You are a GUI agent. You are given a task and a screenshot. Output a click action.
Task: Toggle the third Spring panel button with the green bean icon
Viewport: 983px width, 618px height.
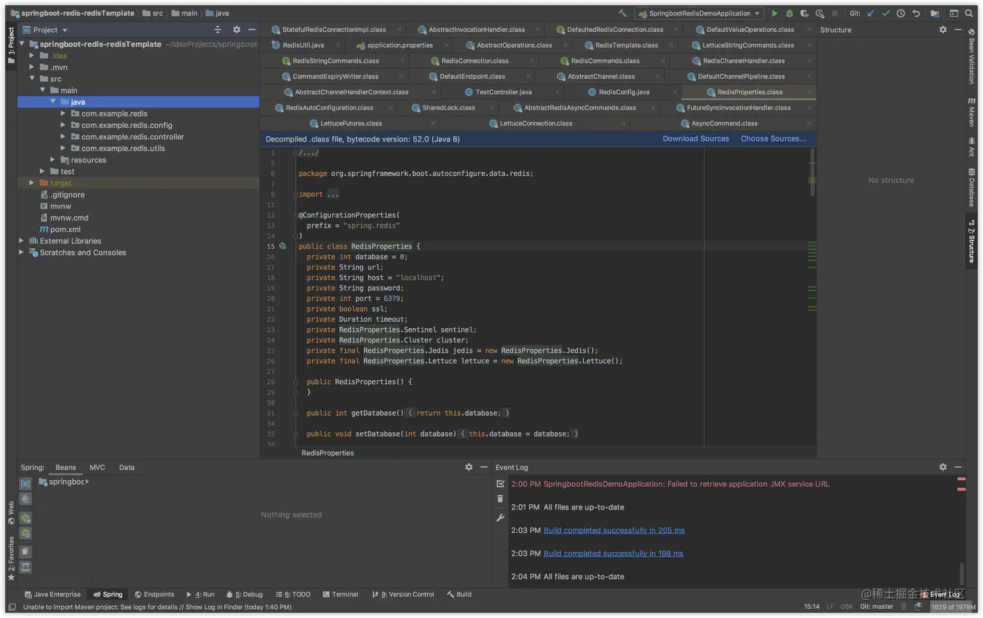(25, 518)
